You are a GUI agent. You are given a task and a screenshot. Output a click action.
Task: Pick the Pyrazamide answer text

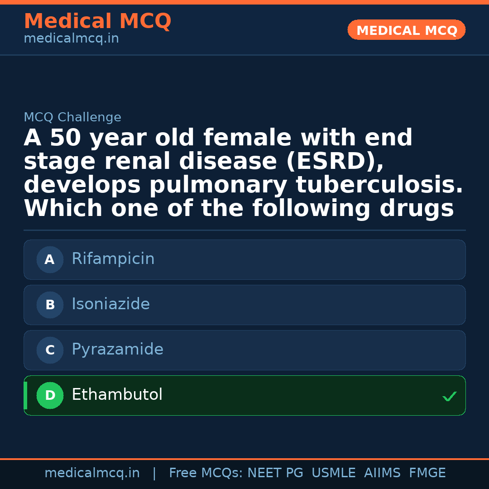pyautogui.click(x=117, y=350)
